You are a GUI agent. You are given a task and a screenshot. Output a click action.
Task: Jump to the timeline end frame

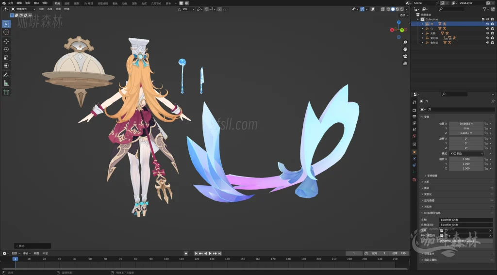click(x=220, y=254)
